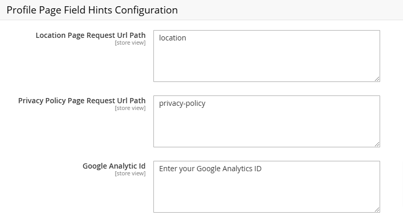Click the Enter your Google Analytics ID placeholder

tap(210, 169)
